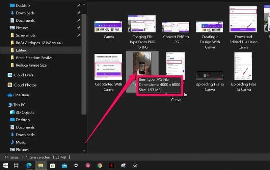Click the scroll down arrow of the navigation pane

(84, 151)
